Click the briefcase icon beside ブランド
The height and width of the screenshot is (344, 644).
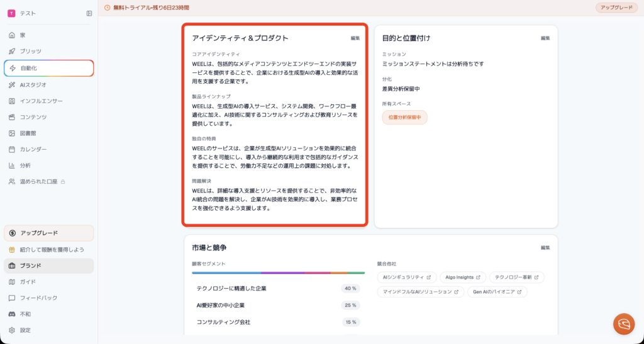click(12, 265)
